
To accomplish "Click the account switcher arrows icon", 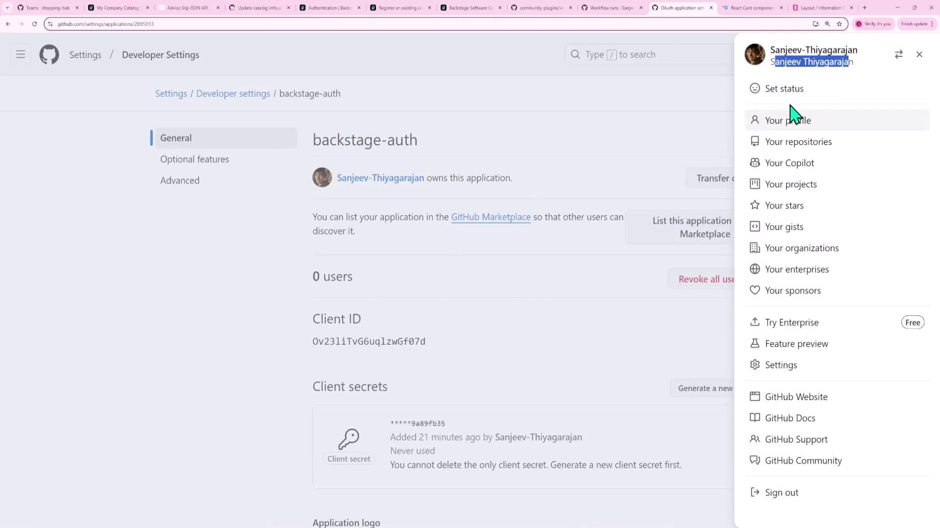I will [898, 55].
